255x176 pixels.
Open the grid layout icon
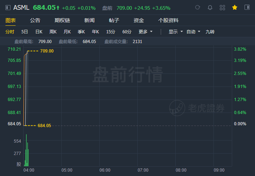222,8
